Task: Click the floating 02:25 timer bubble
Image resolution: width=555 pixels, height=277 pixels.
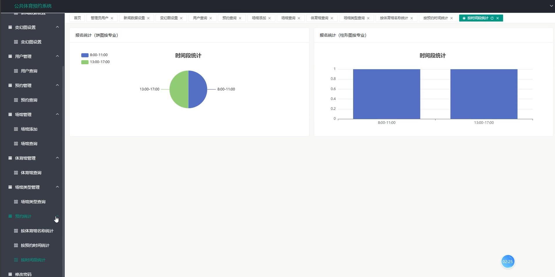Action: [508, 261]
